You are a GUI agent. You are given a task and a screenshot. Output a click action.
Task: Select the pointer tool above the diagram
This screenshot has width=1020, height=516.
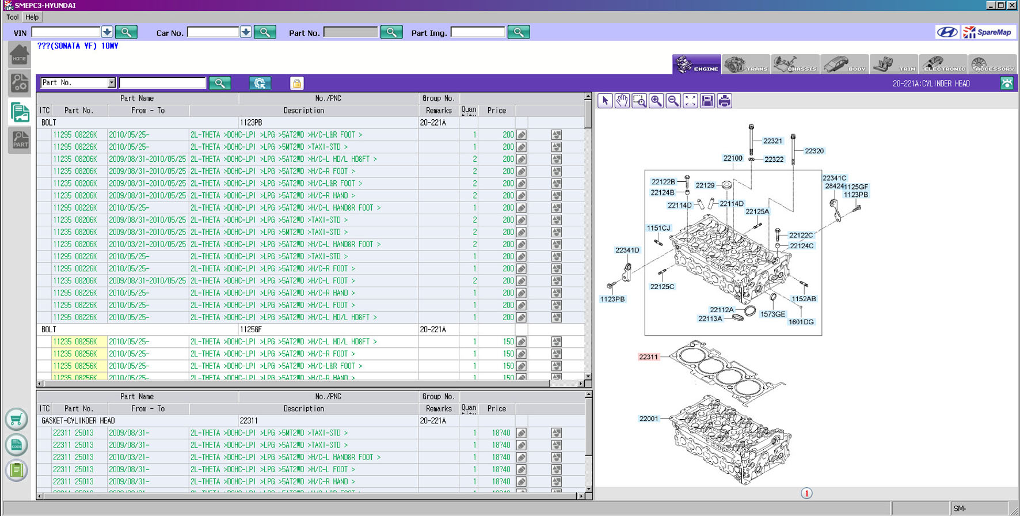click(x=605, y=101)
